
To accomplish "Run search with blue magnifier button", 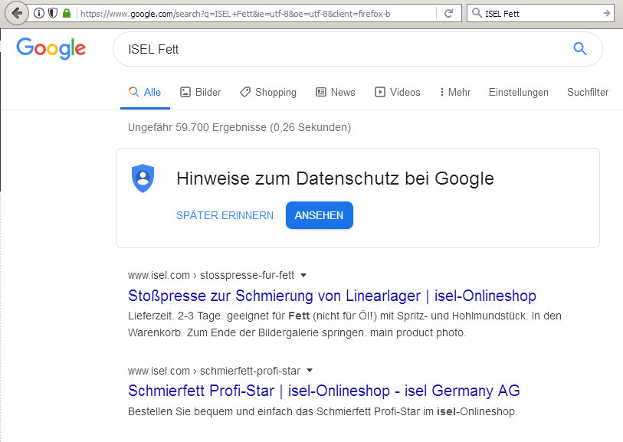I will point(579,49).
